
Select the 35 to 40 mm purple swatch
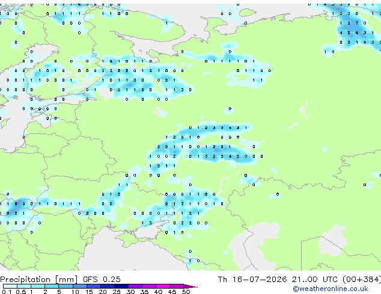[x=149, y=286]
